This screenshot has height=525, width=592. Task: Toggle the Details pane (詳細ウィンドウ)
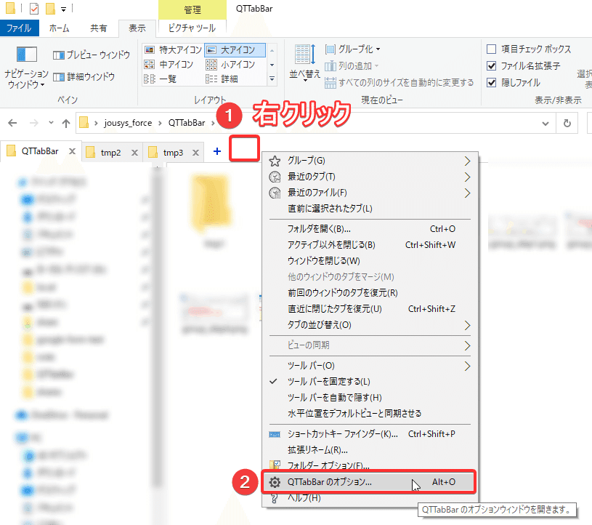coord(84,77)
